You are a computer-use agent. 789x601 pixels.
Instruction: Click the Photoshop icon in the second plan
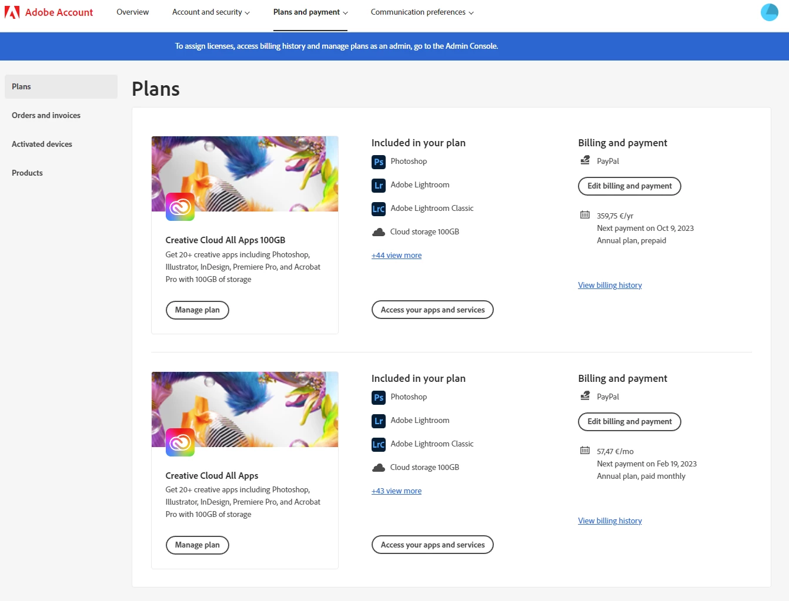379,397
